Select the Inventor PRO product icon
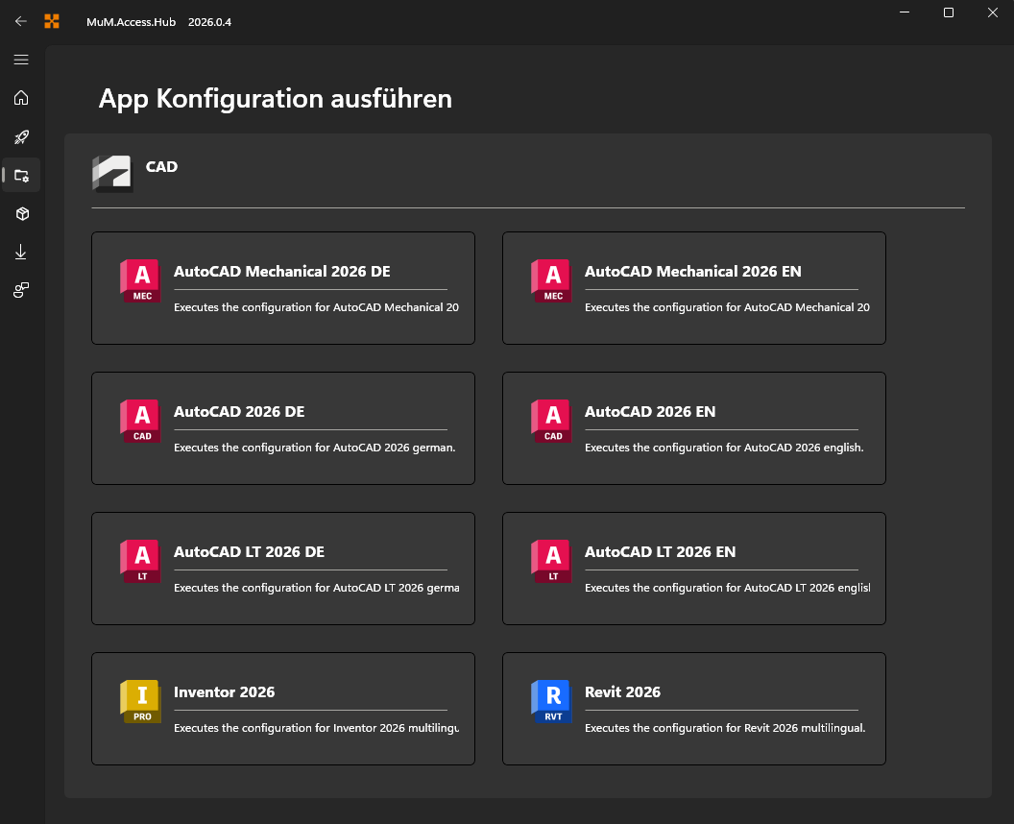The height and width of the screenshot is (824, 1014). coord(140,701)
